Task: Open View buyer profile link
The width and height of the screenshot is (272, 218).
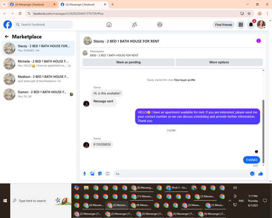Action: pos(184,80)
